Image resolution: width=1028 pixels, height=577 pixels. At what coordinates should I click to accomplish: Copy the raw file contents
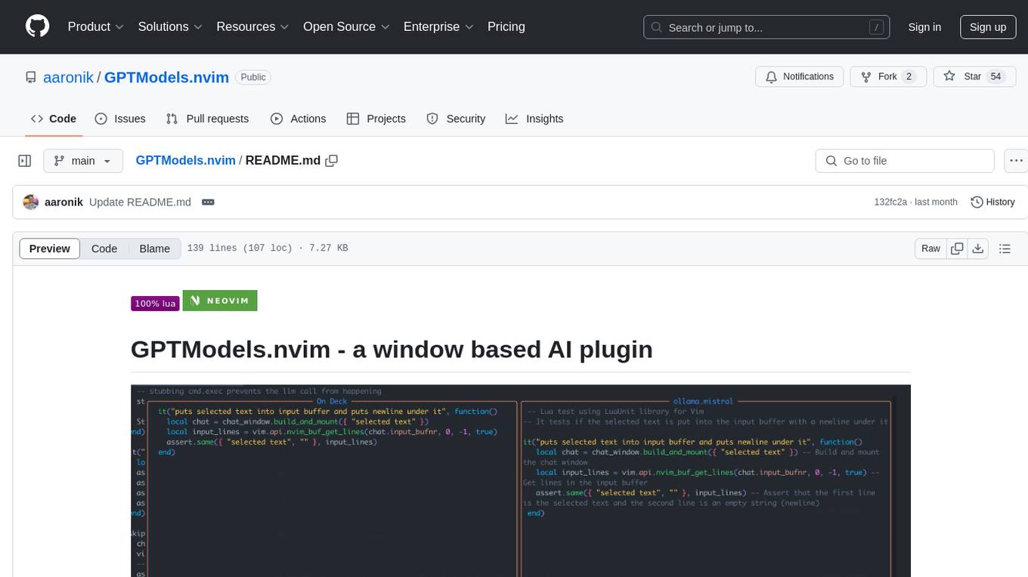tap(957, 248)
